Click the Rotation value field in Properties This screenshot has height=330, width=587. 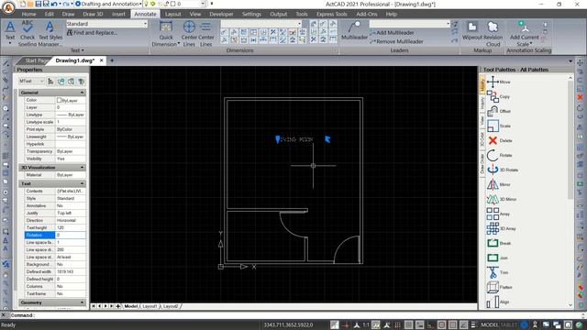[x=71, y=235]
